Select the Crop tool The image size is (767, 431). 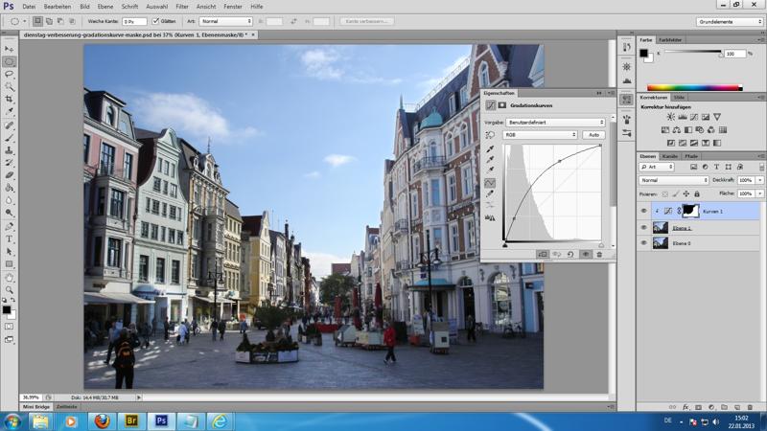[10, 99]
